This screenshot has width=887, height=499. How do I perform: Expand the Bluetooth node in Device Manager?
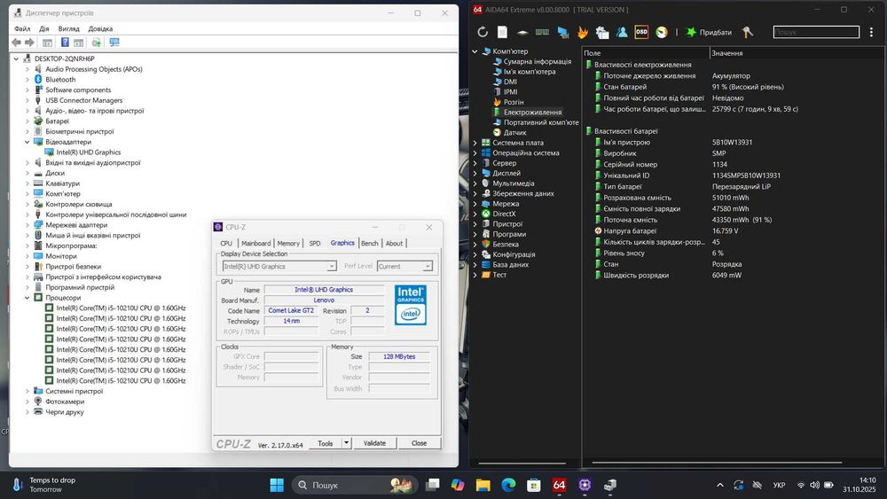point(27,80)
